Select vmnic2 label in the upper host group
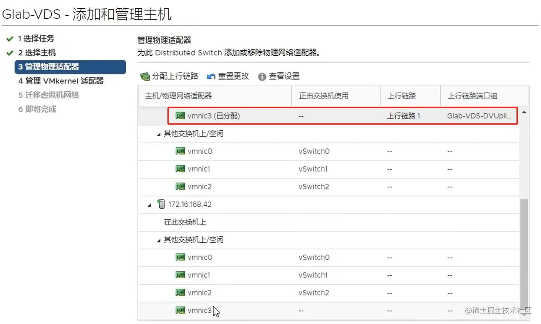This screenshot has width=541, height=324. coord(199,187)
